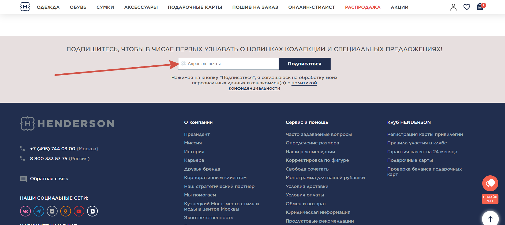505x225 pixels.
Task: Open Корпоративным клиентам link
Action: pyautogui.click(x=215, y=177)
